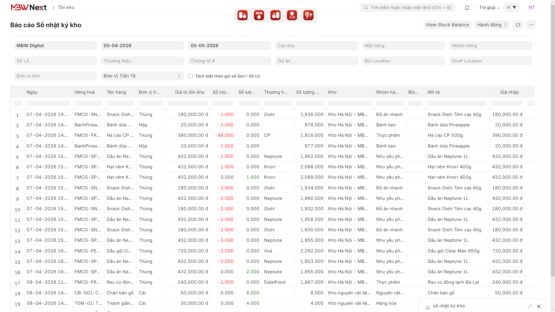Viewport: 555px width, 312px height.
Task: Click the Các kho warehouse filter
Action: [316, 46]
